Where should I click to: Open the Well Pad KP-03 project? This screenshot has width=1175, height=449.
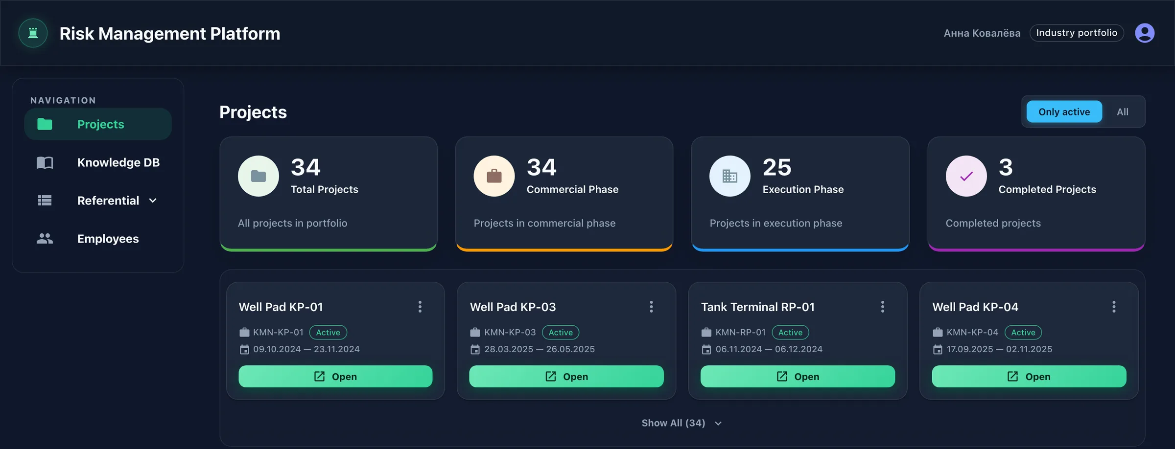pyautogui.click(x=566, y=377)
